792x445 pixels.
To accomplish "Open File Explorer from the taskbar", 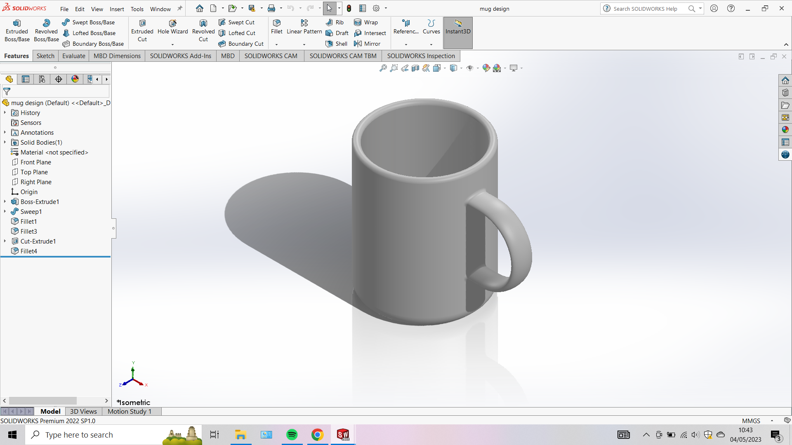I will pyautogui.click(x=240, y=435).
